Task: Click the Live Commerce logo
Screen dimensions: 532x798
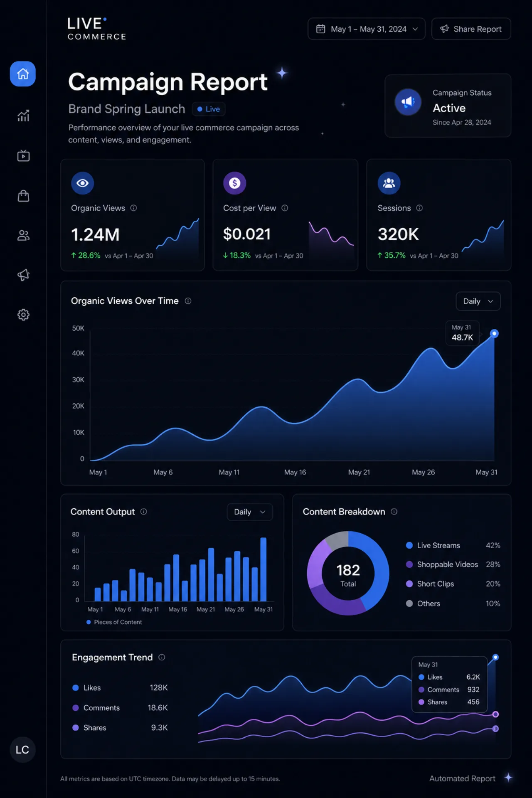Action: click(x=97, y=29)
